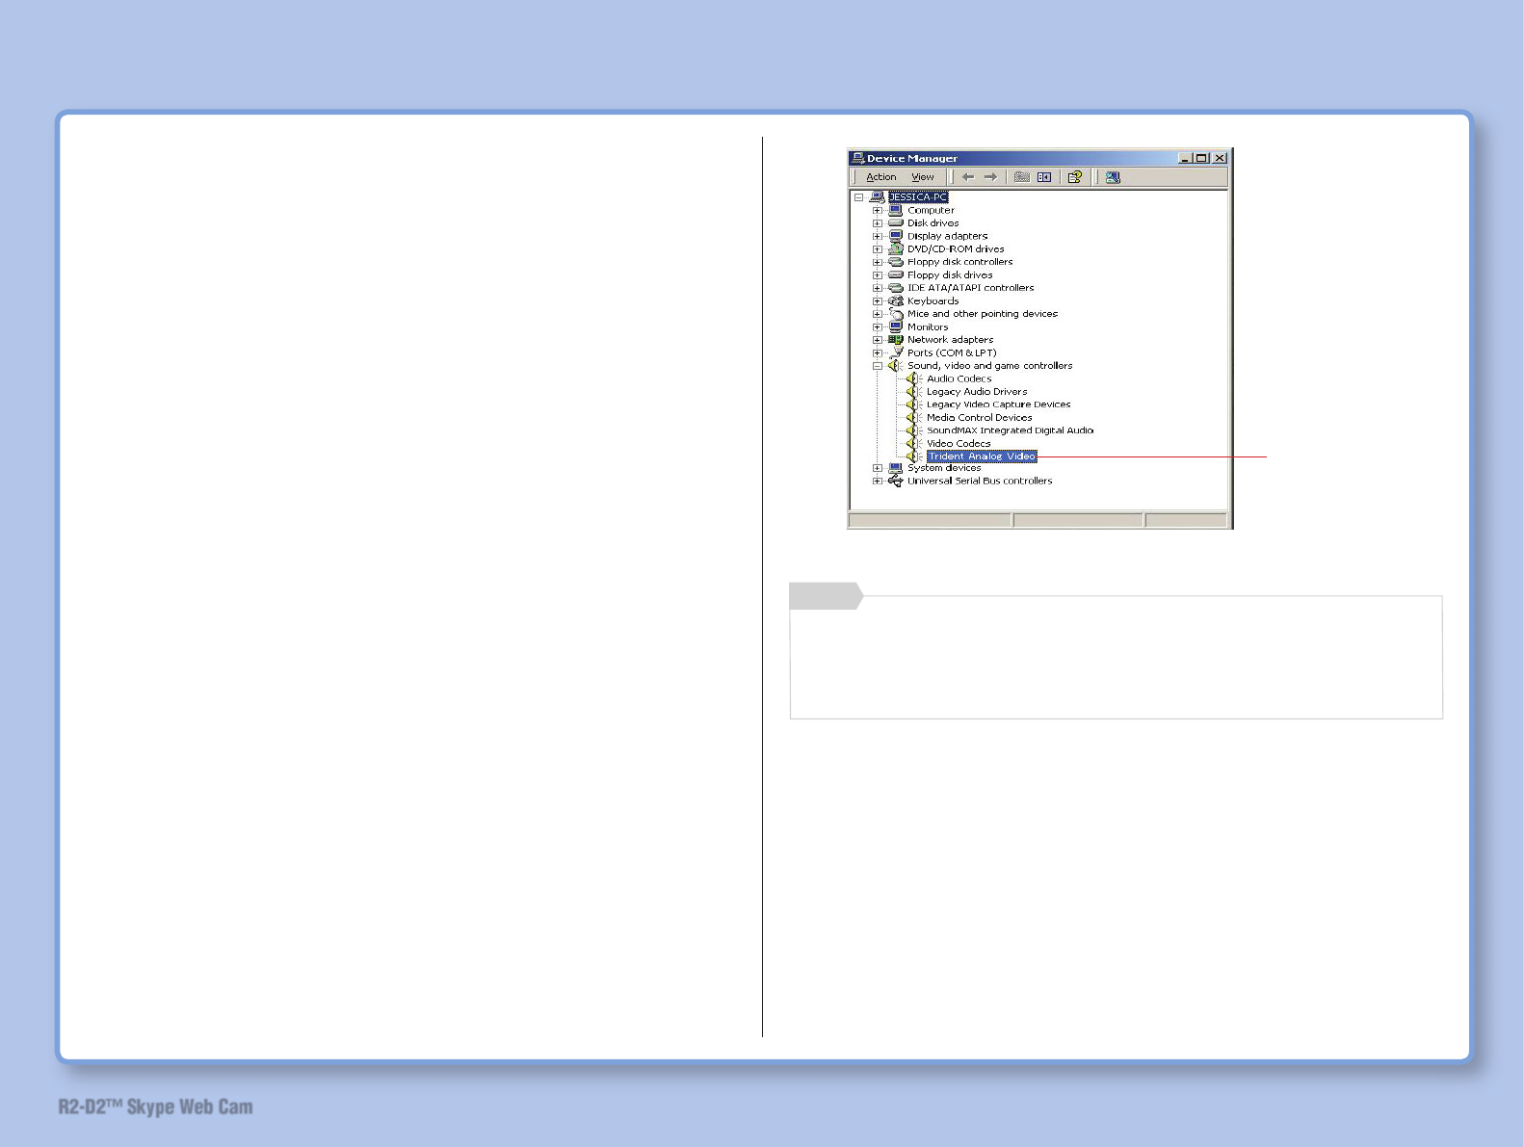Collapse the JESSICA-PC root node

858,197
